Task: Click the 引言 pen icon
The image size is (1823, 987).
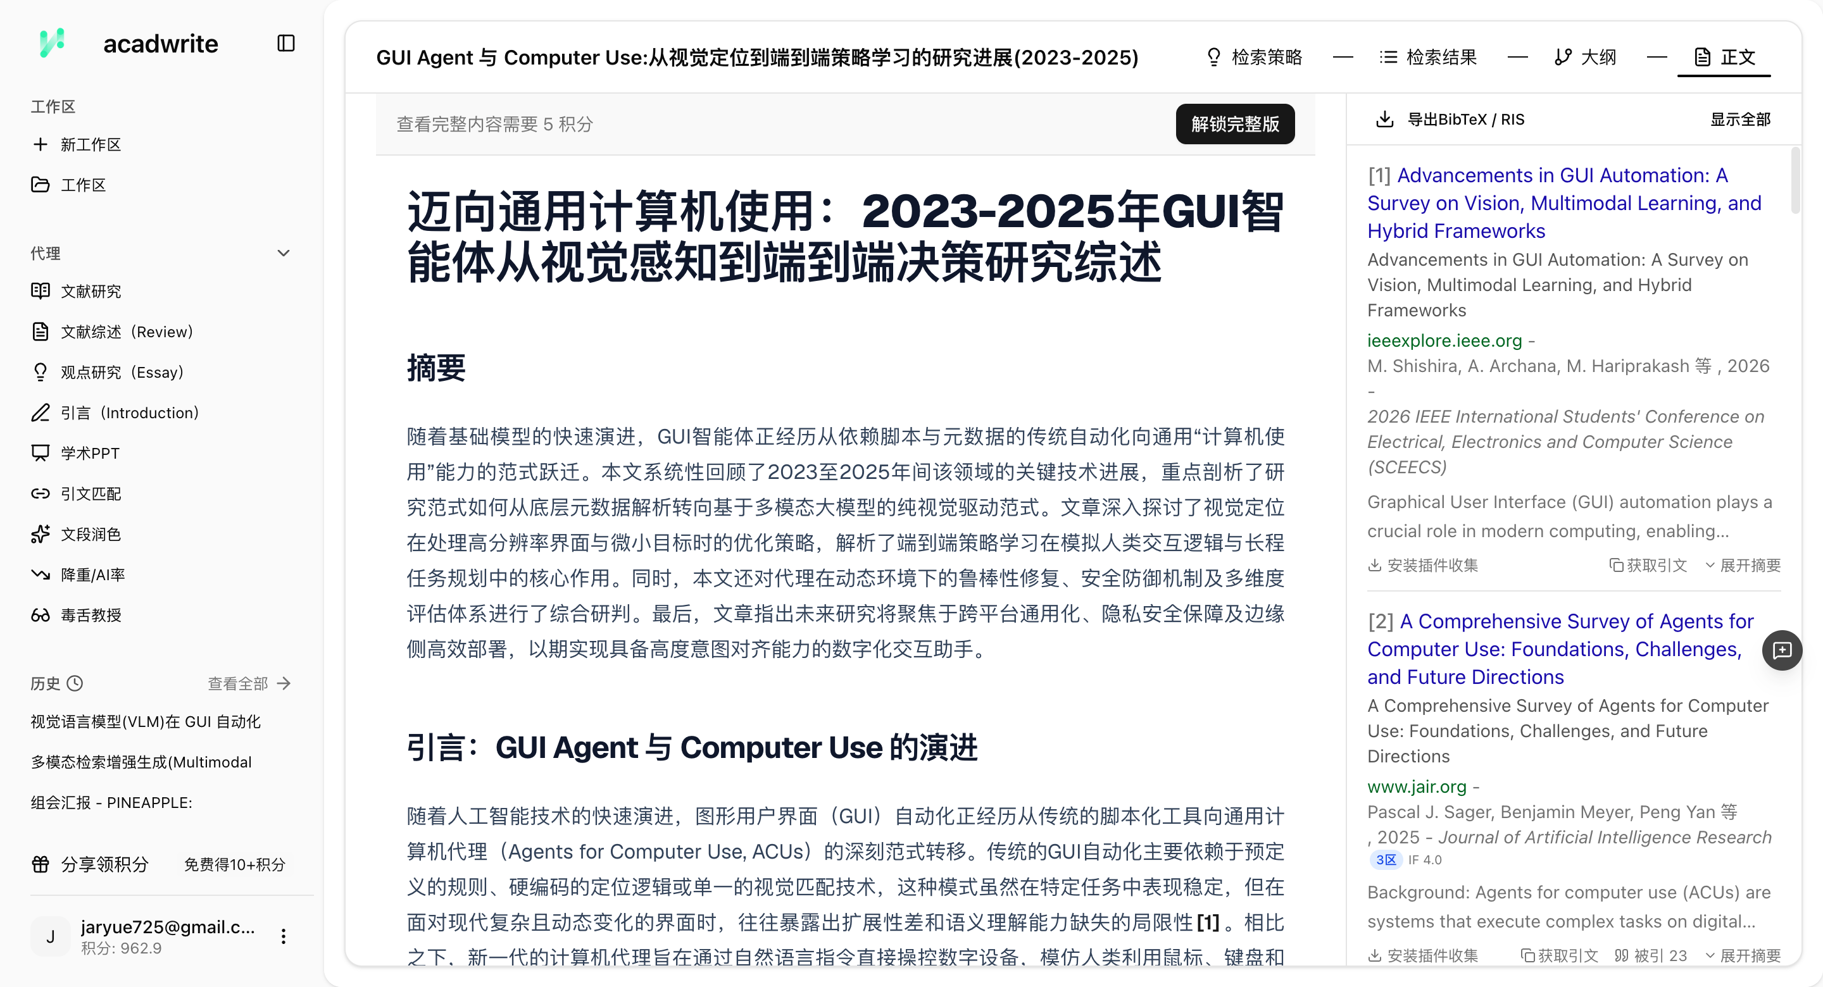Action: [41, 413]
